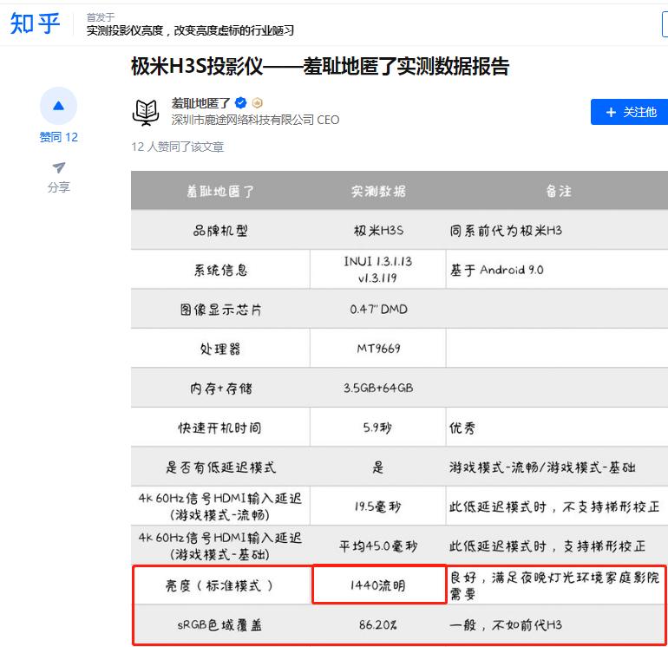The image size is (668, 647).
Task: Click the '12 人赞同了该文章' text
Action: tap(178, 147)
